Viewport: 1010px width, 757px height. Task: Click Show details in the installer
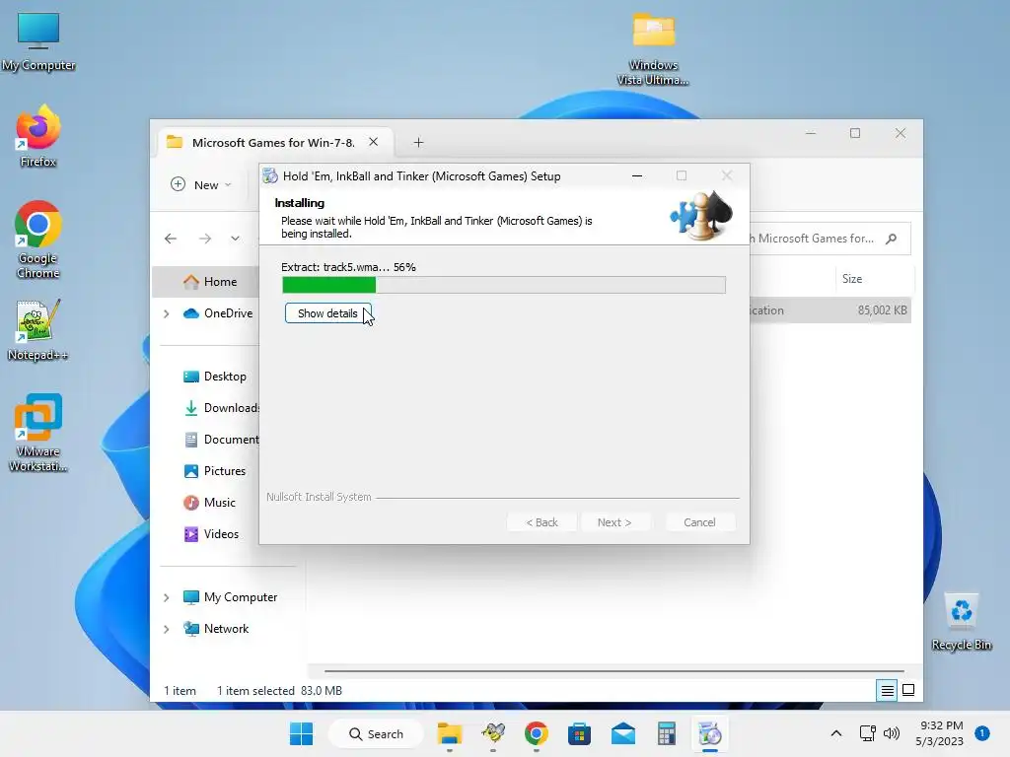pos(327,313)
